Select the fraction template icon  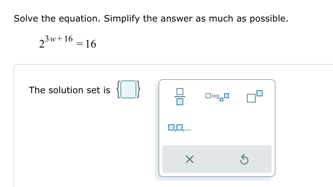180,96
